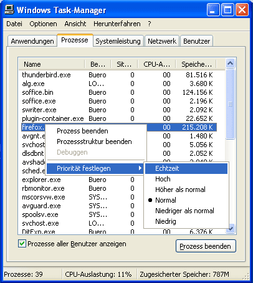Select the Prozesse tab
The height and width of the screenshot is (283, 253).
click(x=75, y=40)
